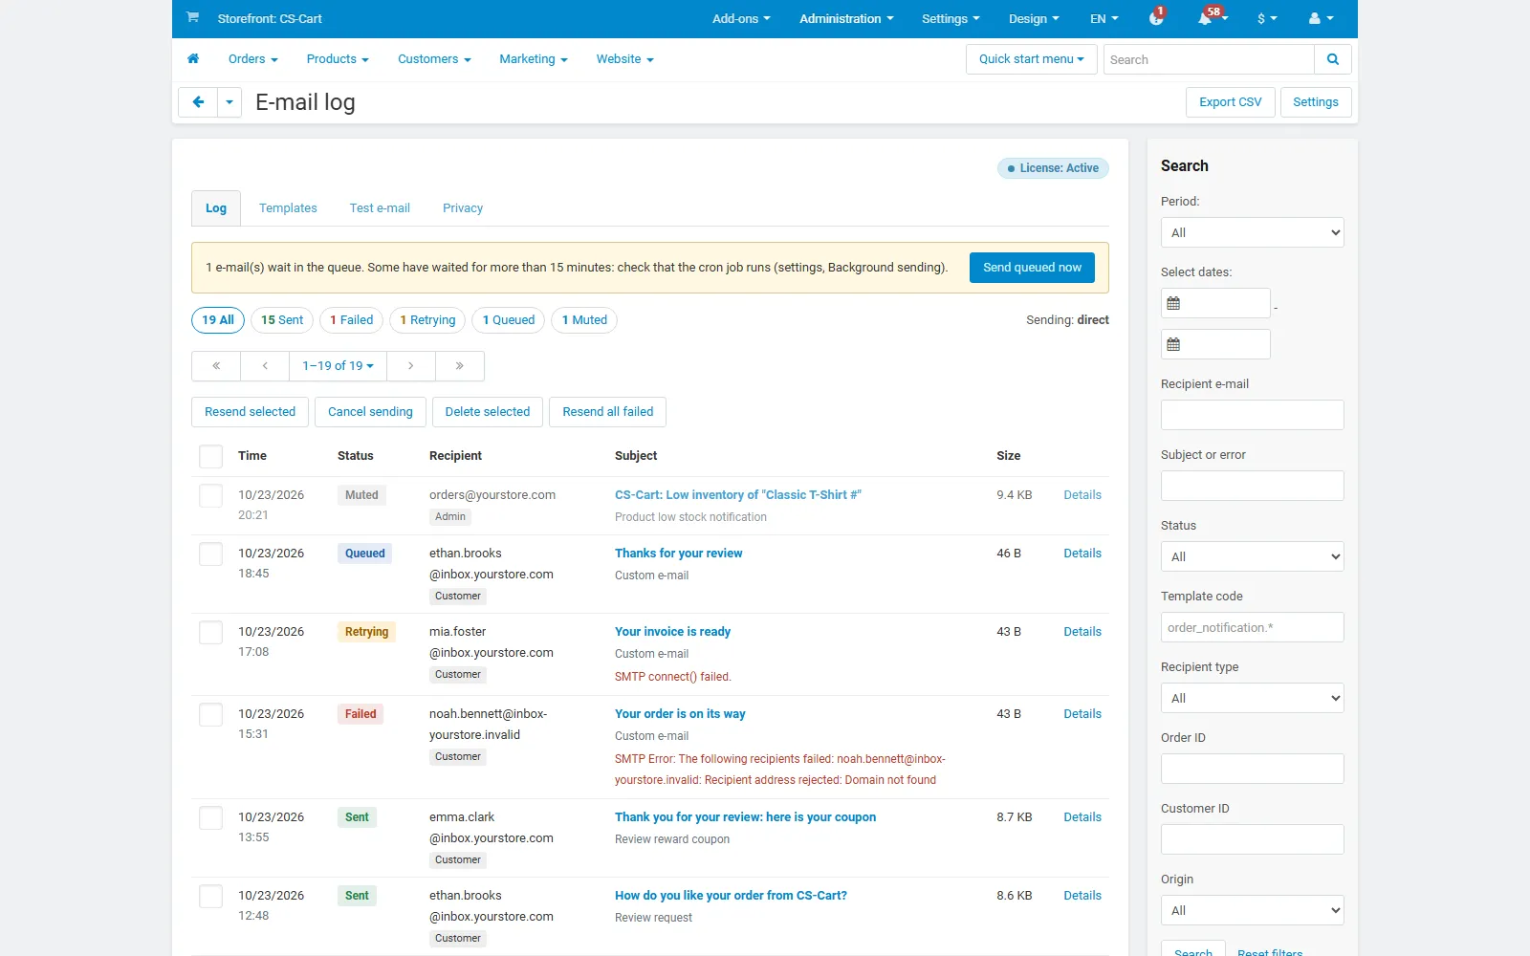Click Export CSV button

(x=1231, y=102)
